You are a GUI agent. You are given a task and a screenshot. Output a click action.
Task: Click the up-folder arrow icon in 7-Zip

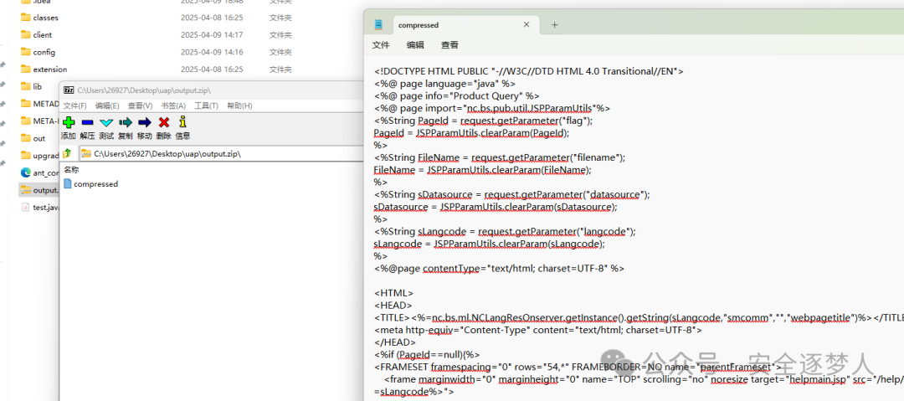point(68,153)
